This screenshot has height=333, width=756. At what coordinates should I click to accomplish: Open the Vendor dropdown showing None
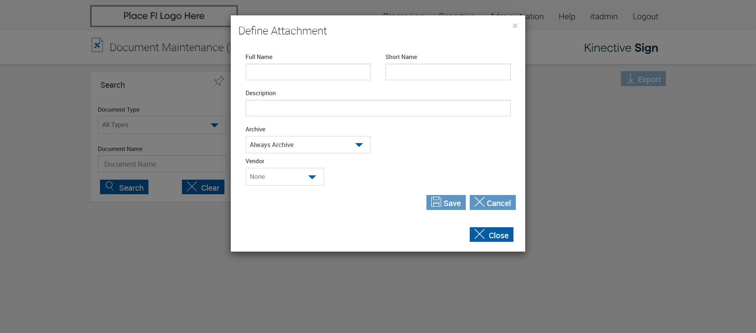coord(285,177)
